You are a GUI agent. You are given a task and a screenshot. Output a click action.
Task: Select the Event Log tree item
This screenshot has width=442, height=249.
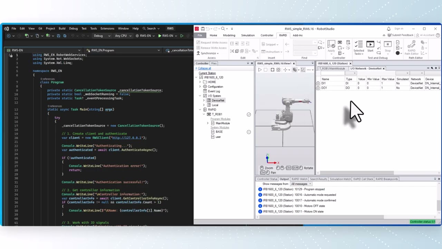(214, 91)
